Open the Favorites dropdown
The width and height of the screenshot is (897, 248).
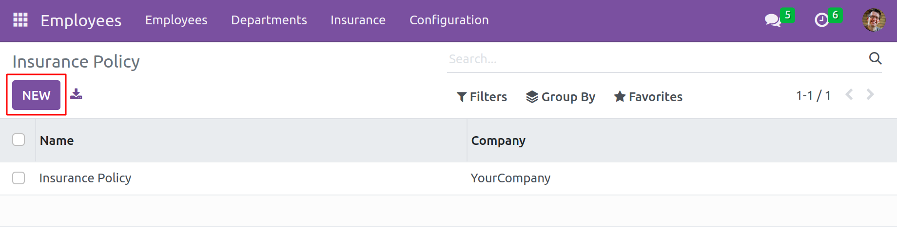pos(648,97)
